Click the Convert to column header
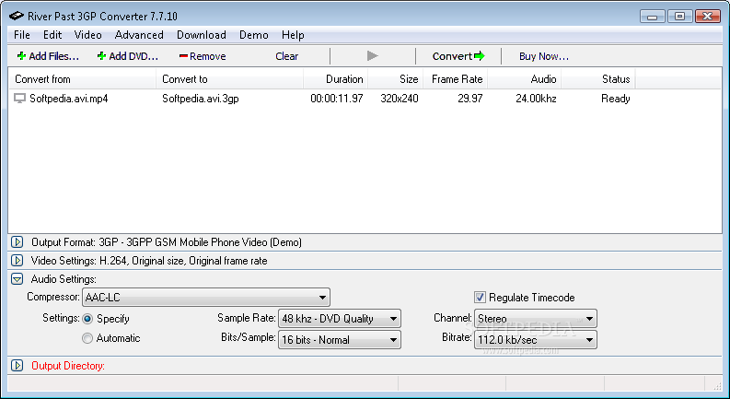 pos(229,79)
